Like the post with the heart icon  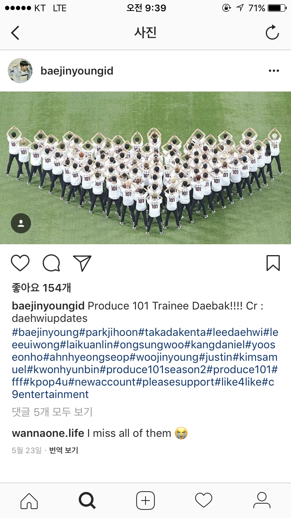pyautogui.click(x=20, y=263)
